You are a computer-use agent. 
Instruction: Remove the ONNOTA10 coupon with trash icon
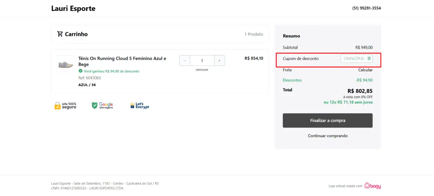tap(369, 58)
